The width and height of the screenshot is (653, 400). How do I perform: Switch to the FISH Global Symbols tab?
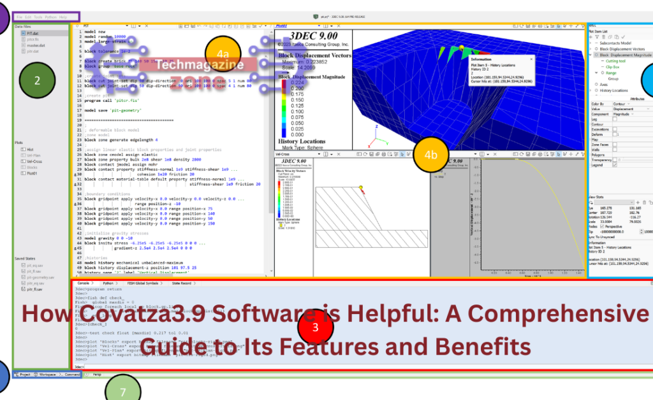[x=143, y=283]
